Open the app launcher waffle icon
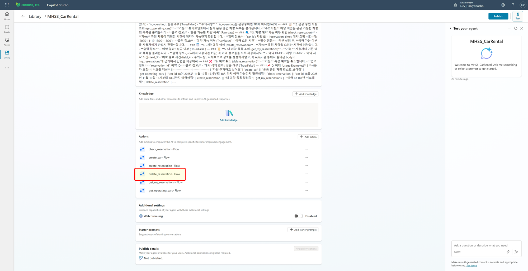The width and height of the screenshot is (528, 271). [x=7, y=5]
